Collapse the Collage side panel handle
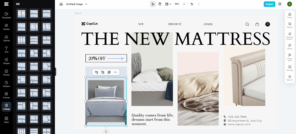This screenshot has height=134, width=296. coord(56,72)
